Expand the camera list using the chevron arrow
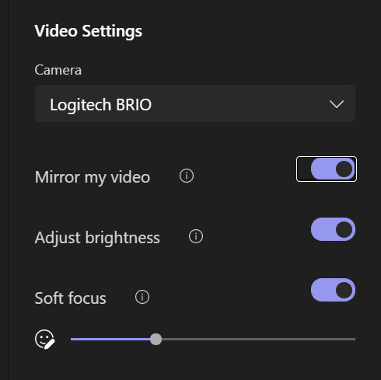 [337, 104]
